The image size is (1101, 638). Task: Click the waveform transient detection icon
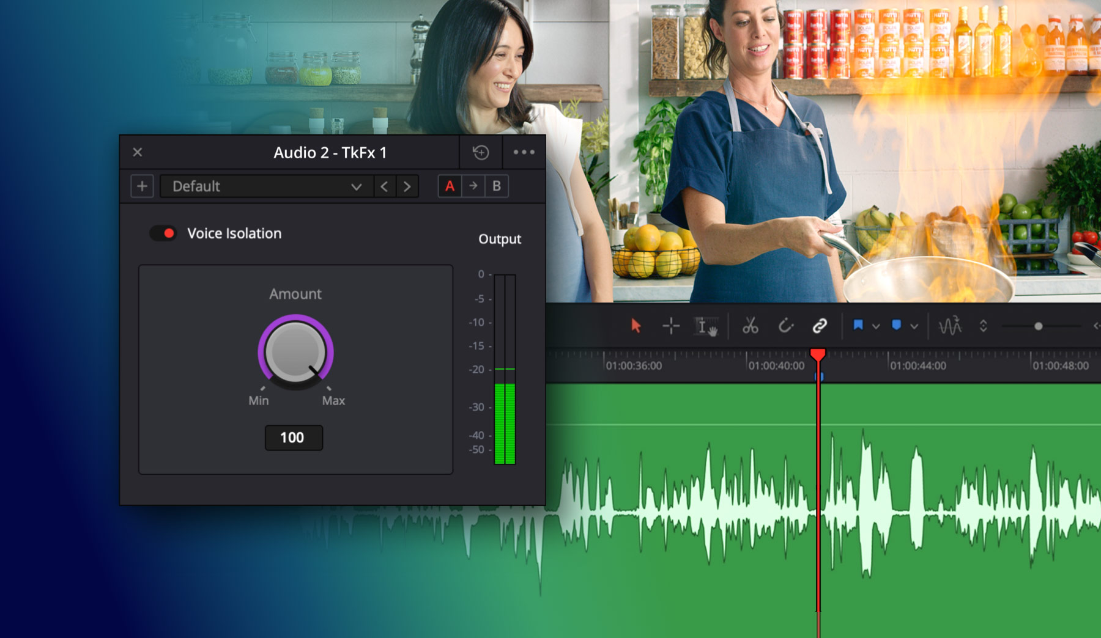(x=950, y=326)
